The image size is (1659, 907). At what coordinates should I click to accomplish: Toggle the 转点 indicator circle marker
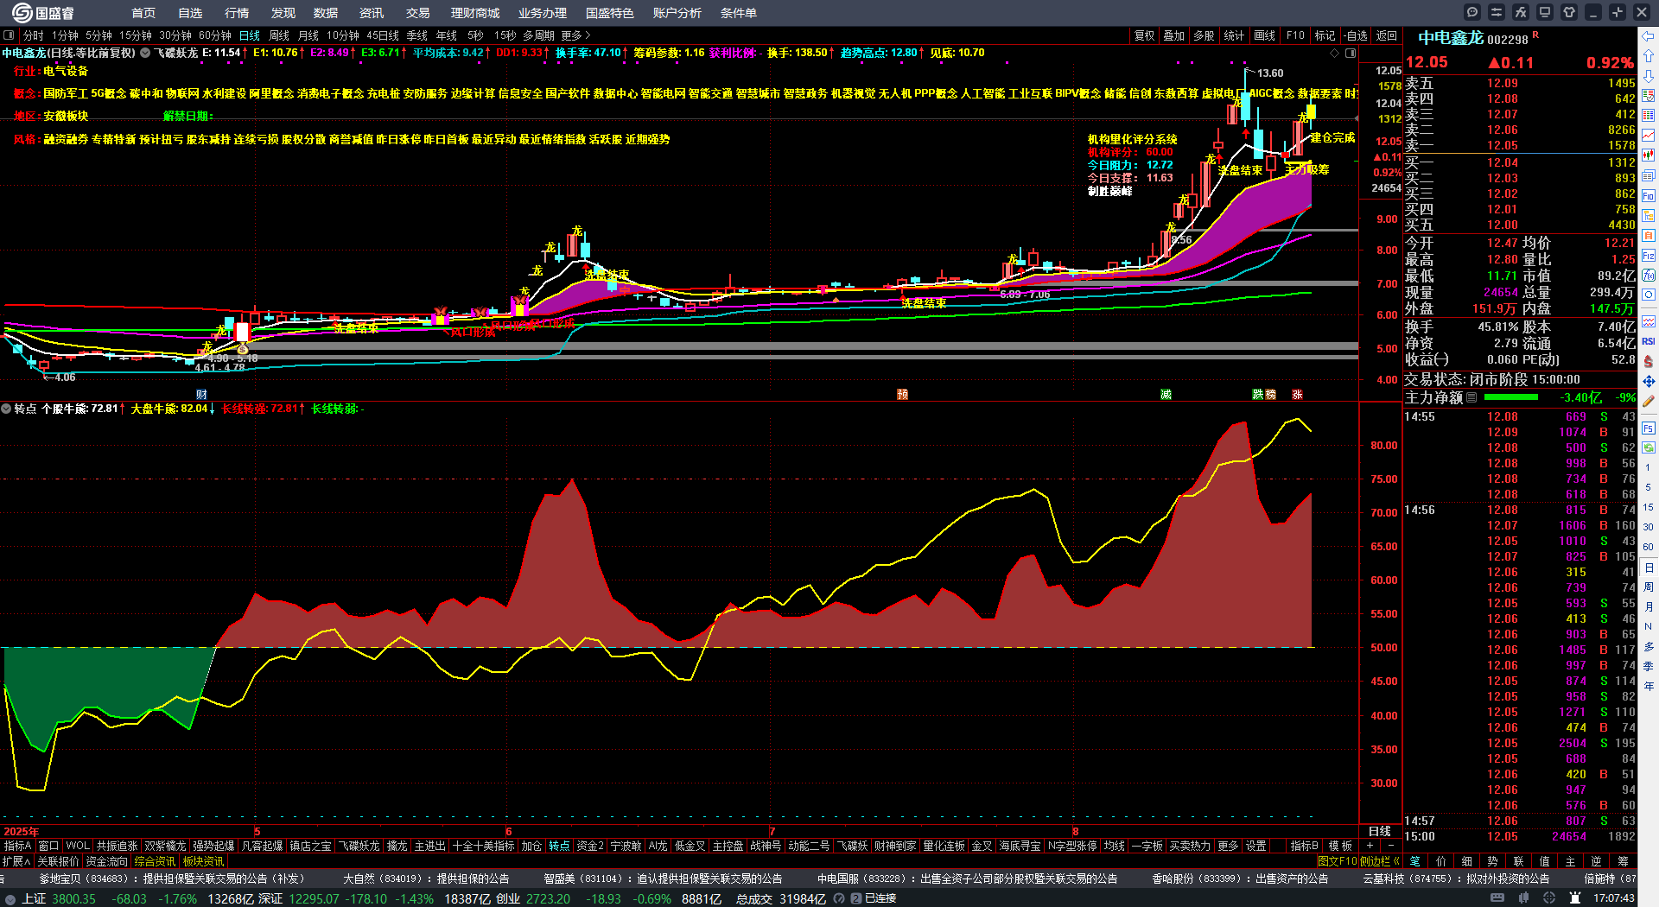pos(6,409)
